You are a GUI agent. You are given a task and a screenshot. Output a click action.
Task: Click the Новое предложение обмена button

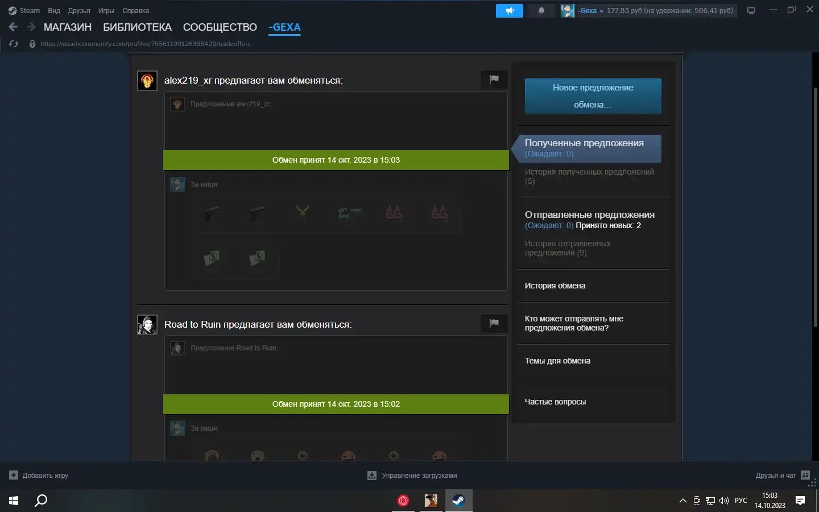click(x=593, y=96)
